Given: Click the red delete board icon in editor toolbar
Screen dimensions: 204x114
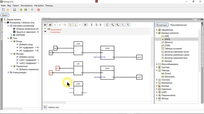Looking at the screenshot, I should [x=50, y=25].
